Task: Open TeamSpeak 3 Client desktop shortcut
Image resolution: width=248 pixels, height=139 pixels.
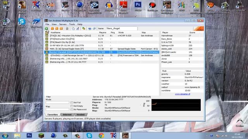Action: pyautogui.click(x=7, y=24)
